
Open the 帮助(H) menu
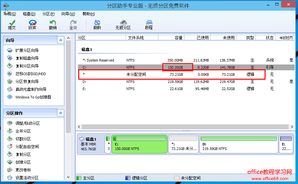click(89, 14)
